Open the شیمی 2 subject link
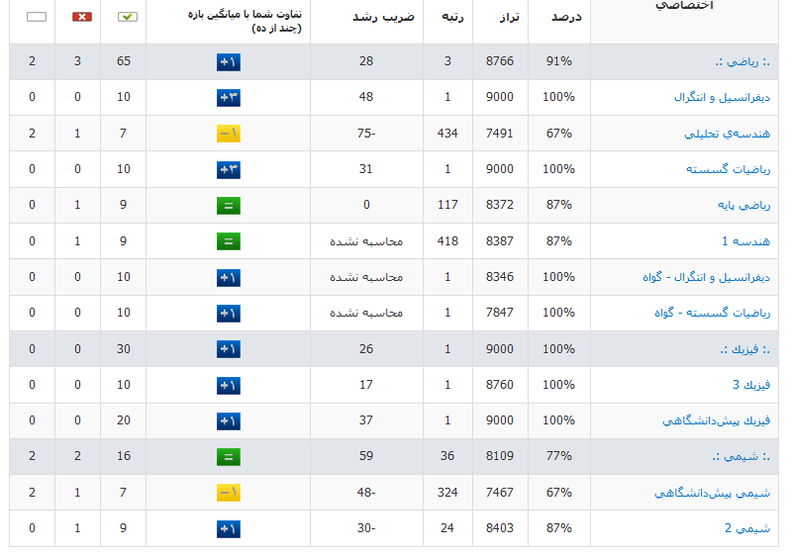 pos(746,528)
